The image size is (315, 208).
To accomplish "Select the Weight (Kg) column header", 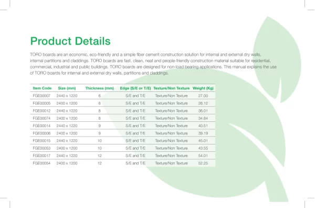I will pos(203,88).
